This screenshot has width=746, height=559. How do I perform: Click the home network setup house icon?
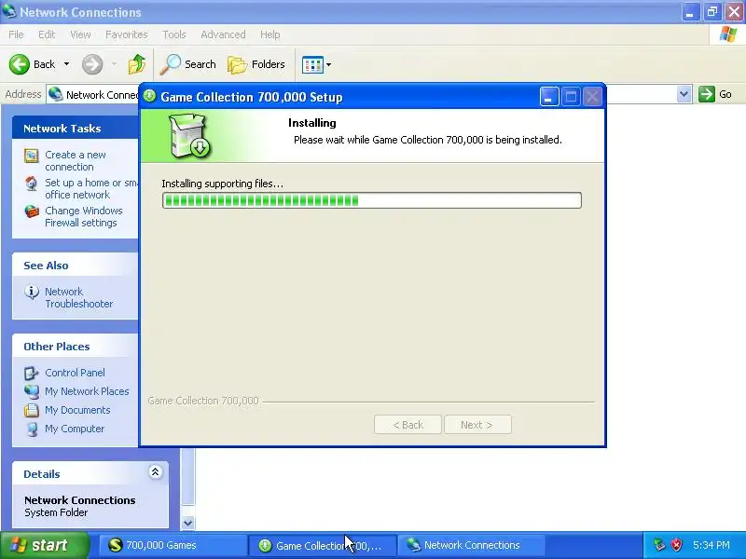coord(32,183)
